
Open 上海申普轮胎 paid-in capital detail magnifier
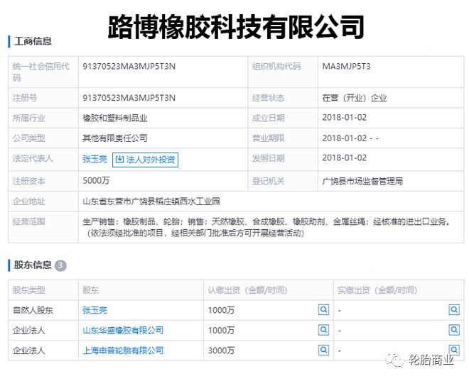pyautogui.click(x=454, y=349)
